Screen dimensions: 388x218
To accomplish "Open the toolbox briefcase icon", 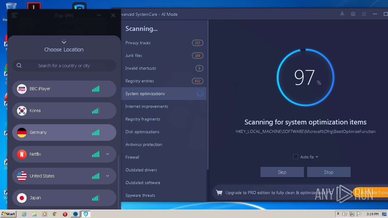I will click(353, 14).
